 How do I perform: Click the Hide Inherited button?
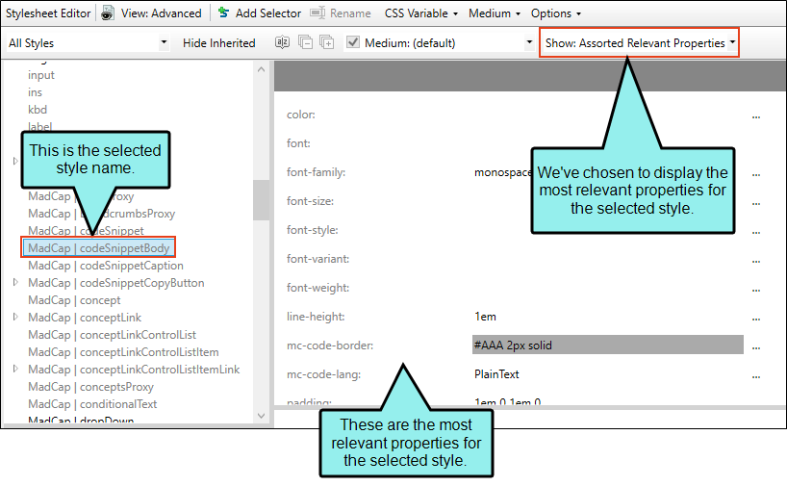pyautogui.click(x=218, y=43)
